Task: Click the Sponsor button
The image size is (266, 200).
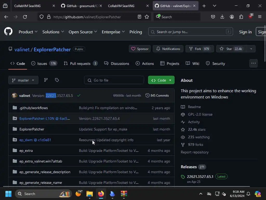Action: (139, 49)
